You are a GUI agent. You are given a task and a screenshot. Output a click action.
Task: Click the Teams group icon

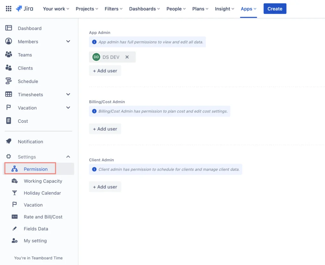click(x=9, y=55)
